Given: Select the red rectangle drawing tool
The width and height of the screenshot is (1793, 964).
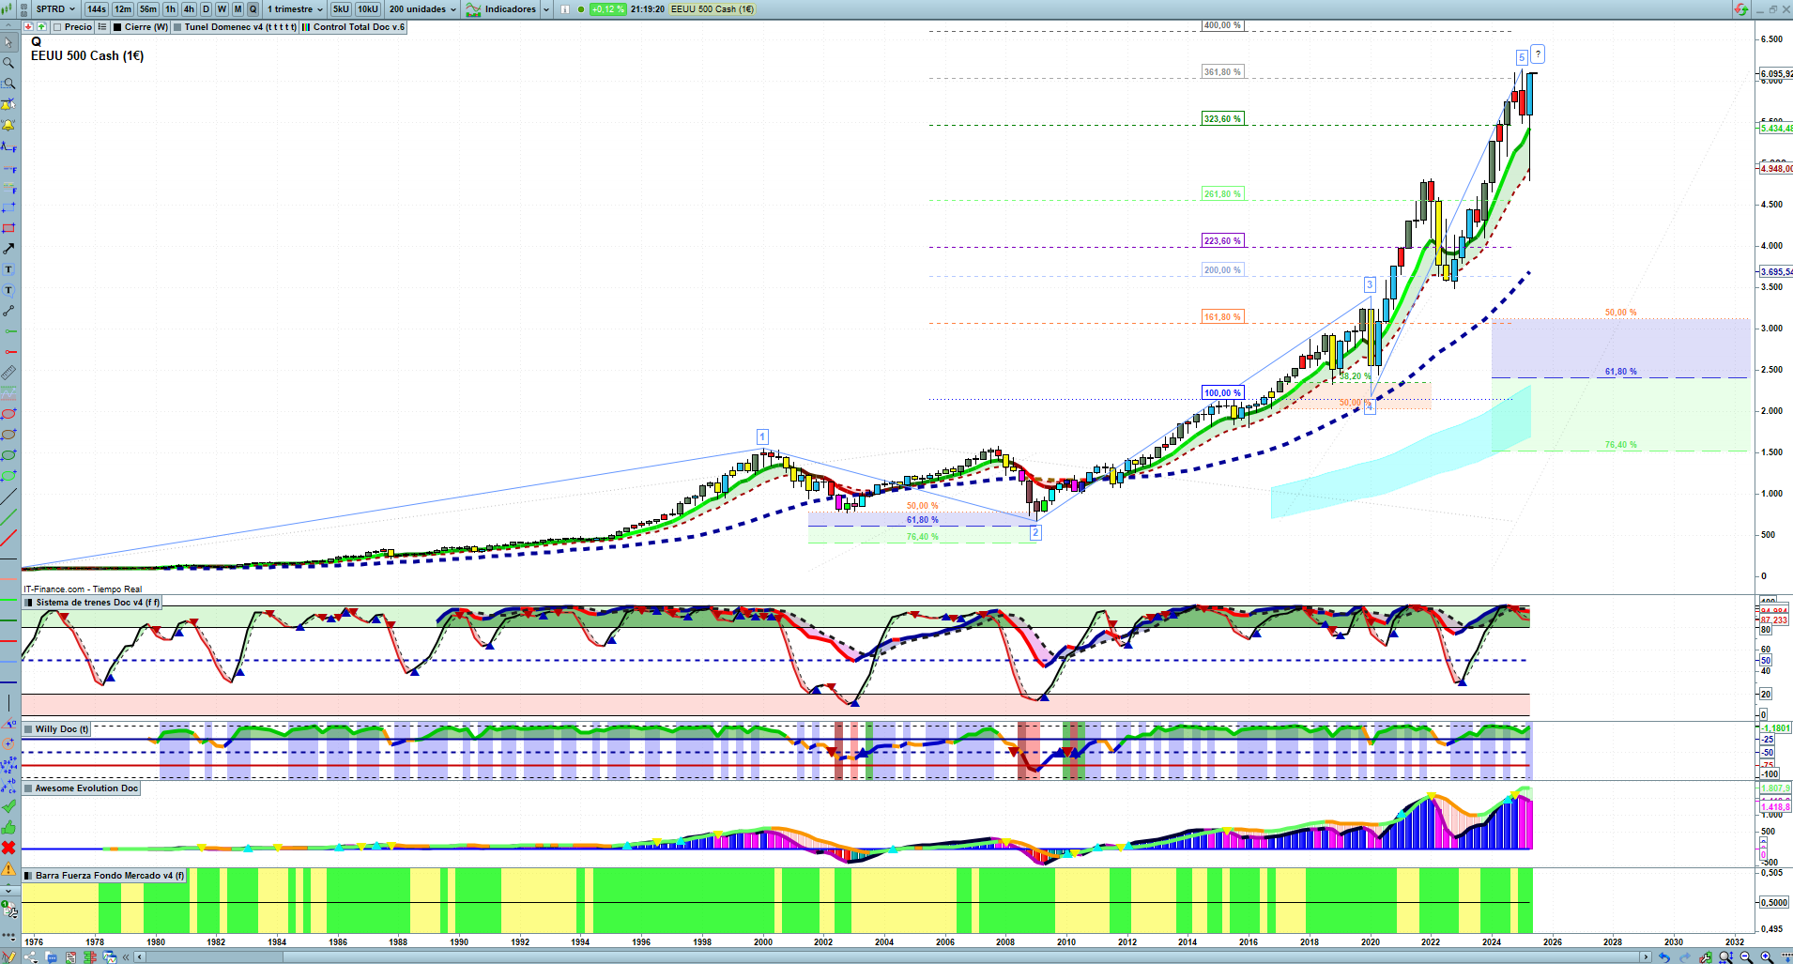Looking at the screenshot, I should tap(8, 228).
